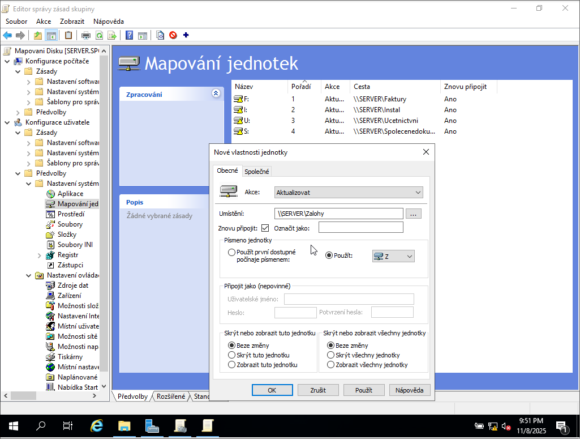This screenshot has width=580, height=439.
Task: Collapse the Zpracování panel chevron
Action: (x=215, y=93)
